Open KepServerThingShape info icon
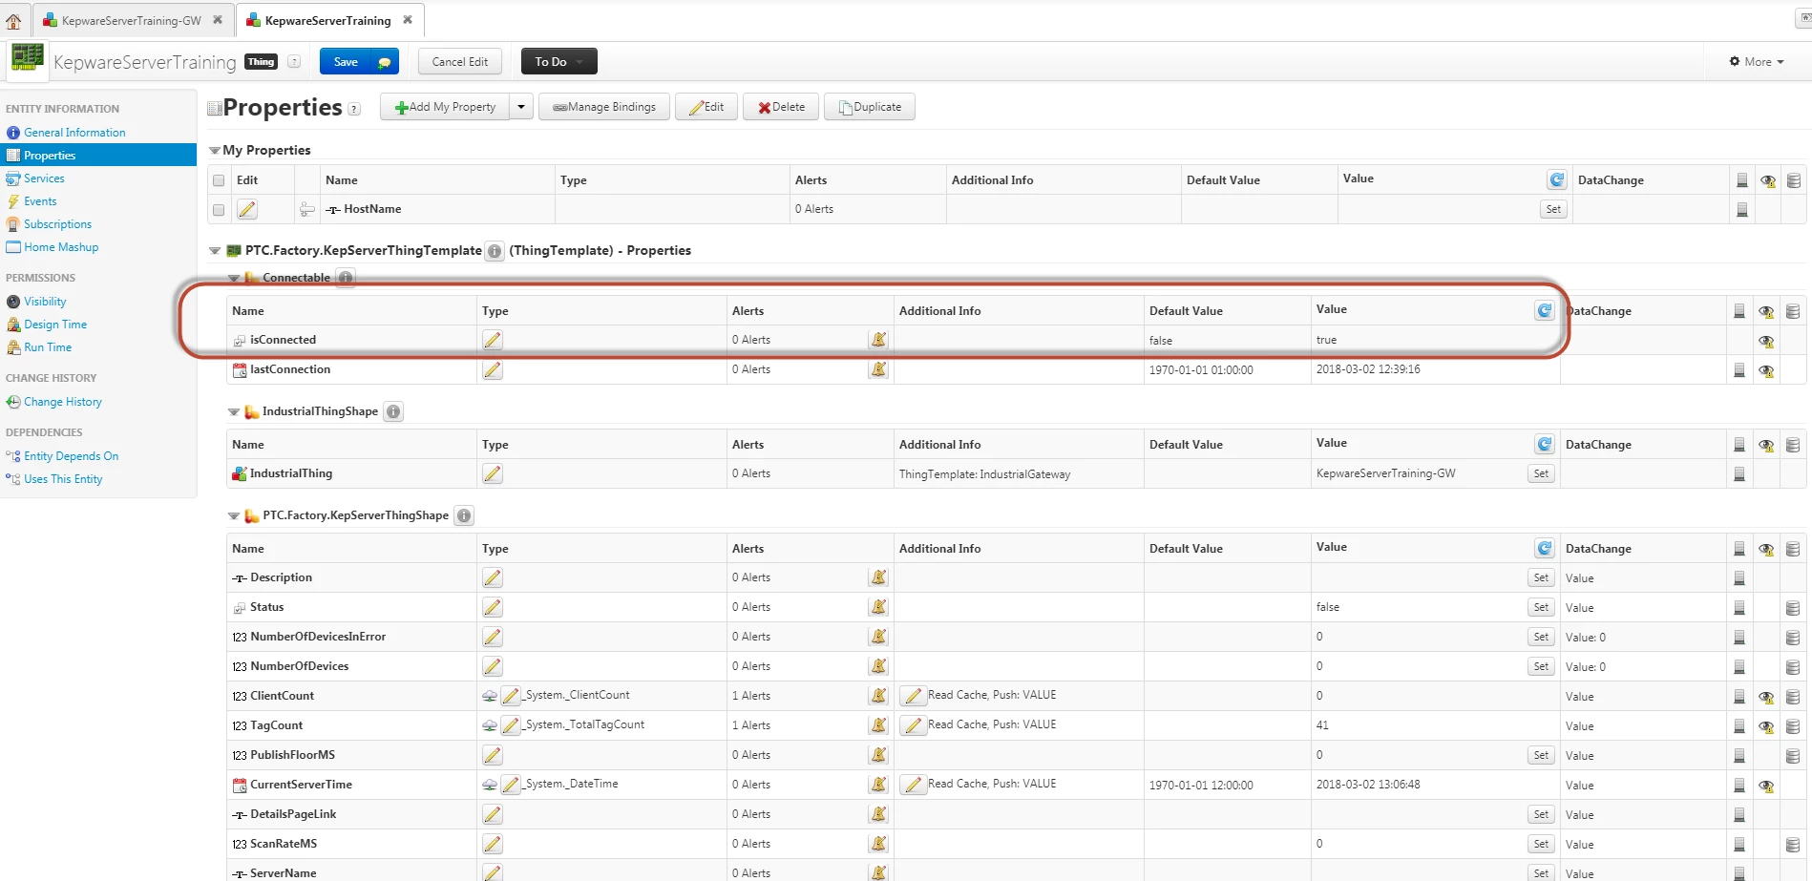 click(464, 515)
